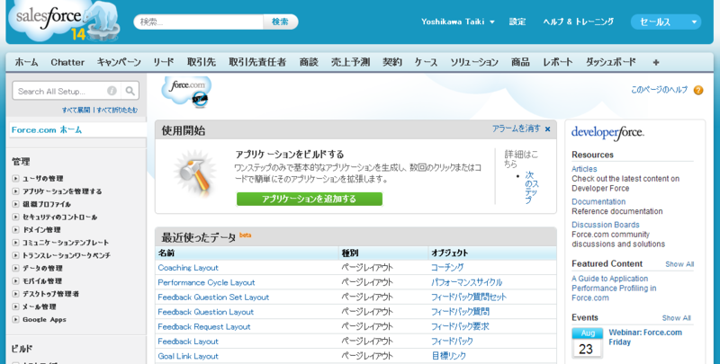The height and width of the screenshot is (364, 720).
Task: Open the レポート tab
Action: (558, 62)
